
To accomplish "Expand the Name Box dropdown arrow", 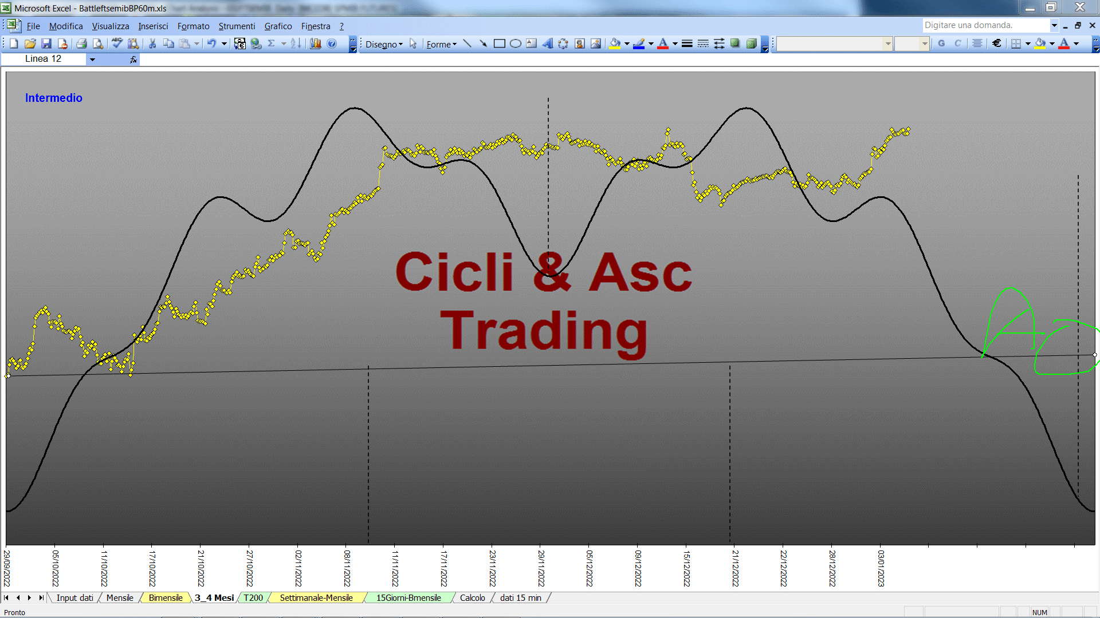I will tap(92, 59).
